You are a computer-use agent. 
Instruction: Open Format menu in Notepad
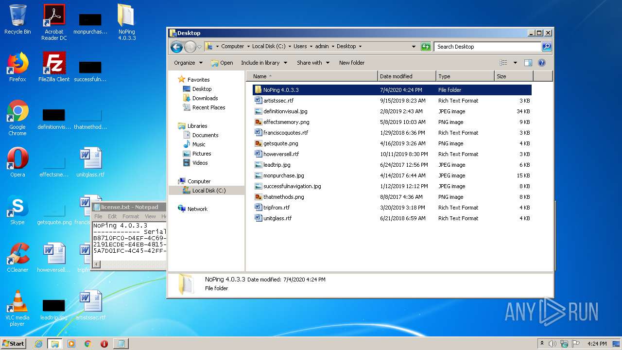click(x=131, y=216)
